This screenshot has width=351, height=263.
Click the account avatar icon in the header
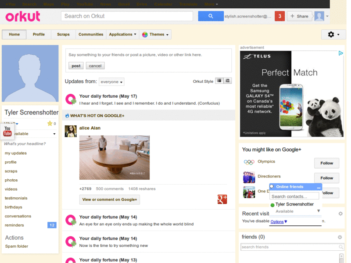point(319,16)
